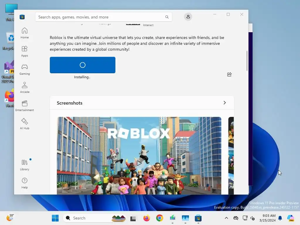This screenshot has width=300, height=225.
Task: Close the Microsoft Store window
Action: [x=242, y=14]
